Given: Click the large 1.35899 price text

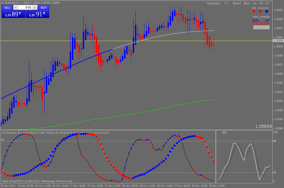Looking at the screenshot, I should (x=264, y=126).
